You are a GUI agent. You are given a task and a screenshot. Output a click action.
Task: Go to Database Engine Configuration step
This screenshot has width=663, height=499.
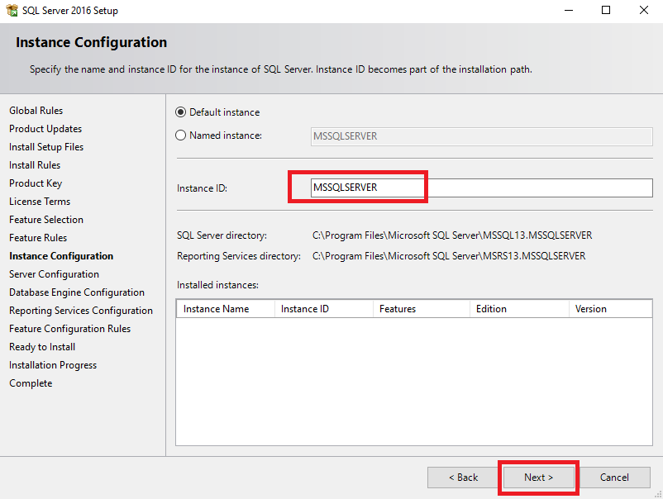tap(77, 292)
